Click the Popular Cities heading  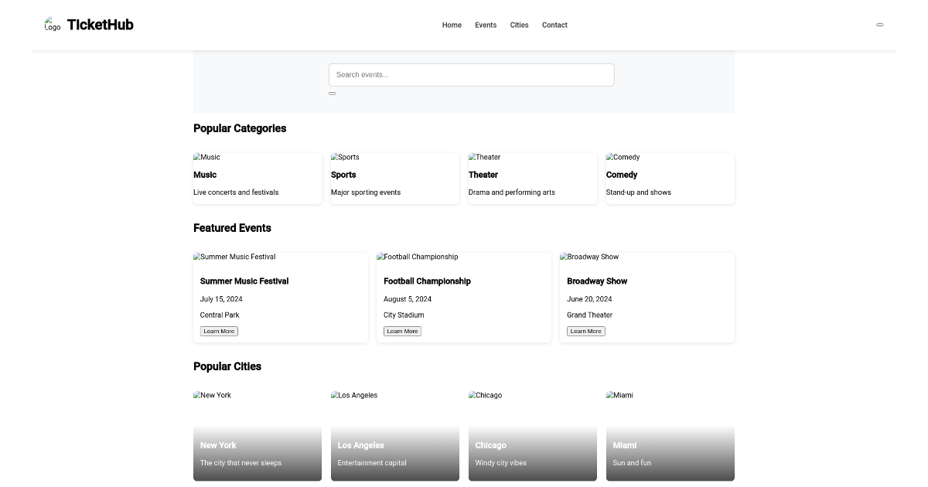[227, 366]
